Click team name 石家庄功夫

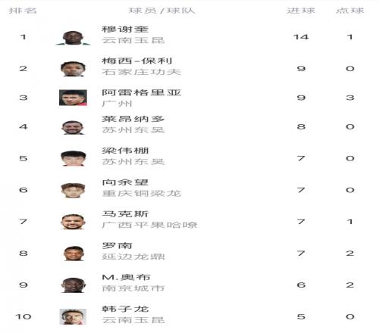click(142, 72)
